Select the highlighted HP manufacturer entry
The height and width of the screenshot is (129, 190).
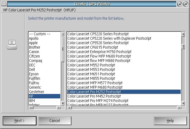44,96
